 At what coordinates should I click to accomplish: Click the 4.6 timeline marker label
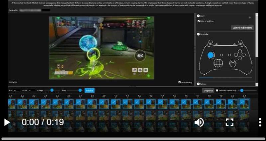click(186, 96)
